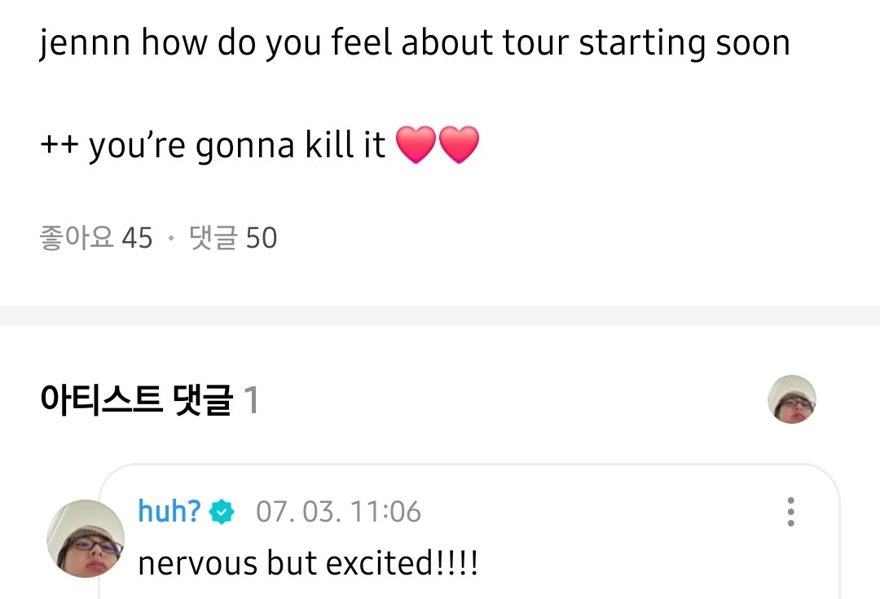Open huh?'s large profile picture
The image size is (880, 599).
click(86, 539)
